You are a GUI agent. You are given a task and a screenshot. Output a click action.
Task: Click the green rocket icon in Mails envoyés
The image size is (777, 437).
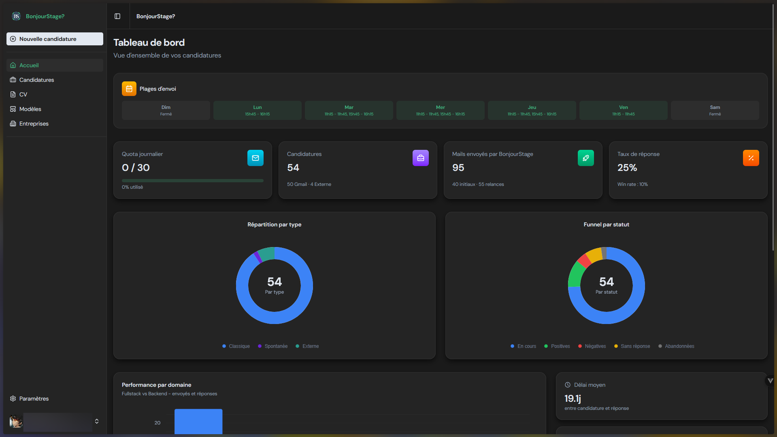[585, 158]
